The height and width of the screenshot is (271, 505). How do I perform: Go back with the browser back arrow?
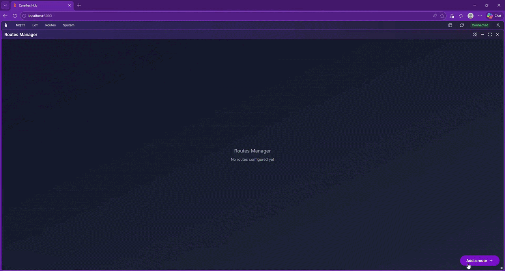click(x=5, y=16)
